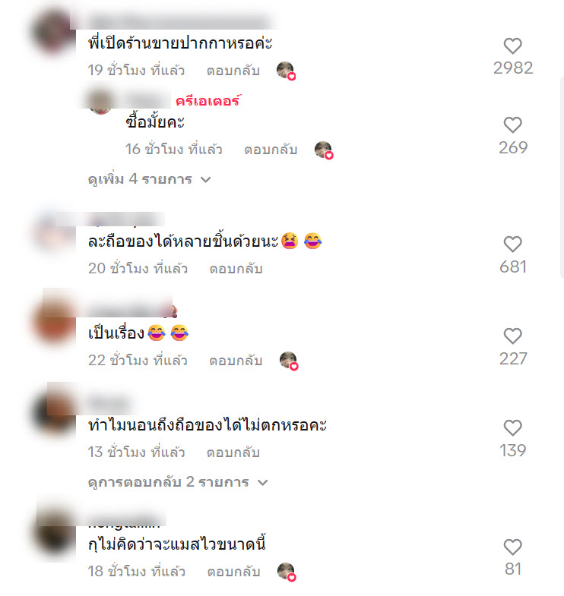Like the comment with 2982 likes
The image size is (564, 596).
click(x=512, y=46)
